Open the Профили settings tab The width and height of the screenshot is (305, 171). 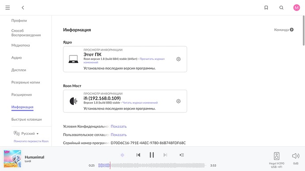[19, 21]
